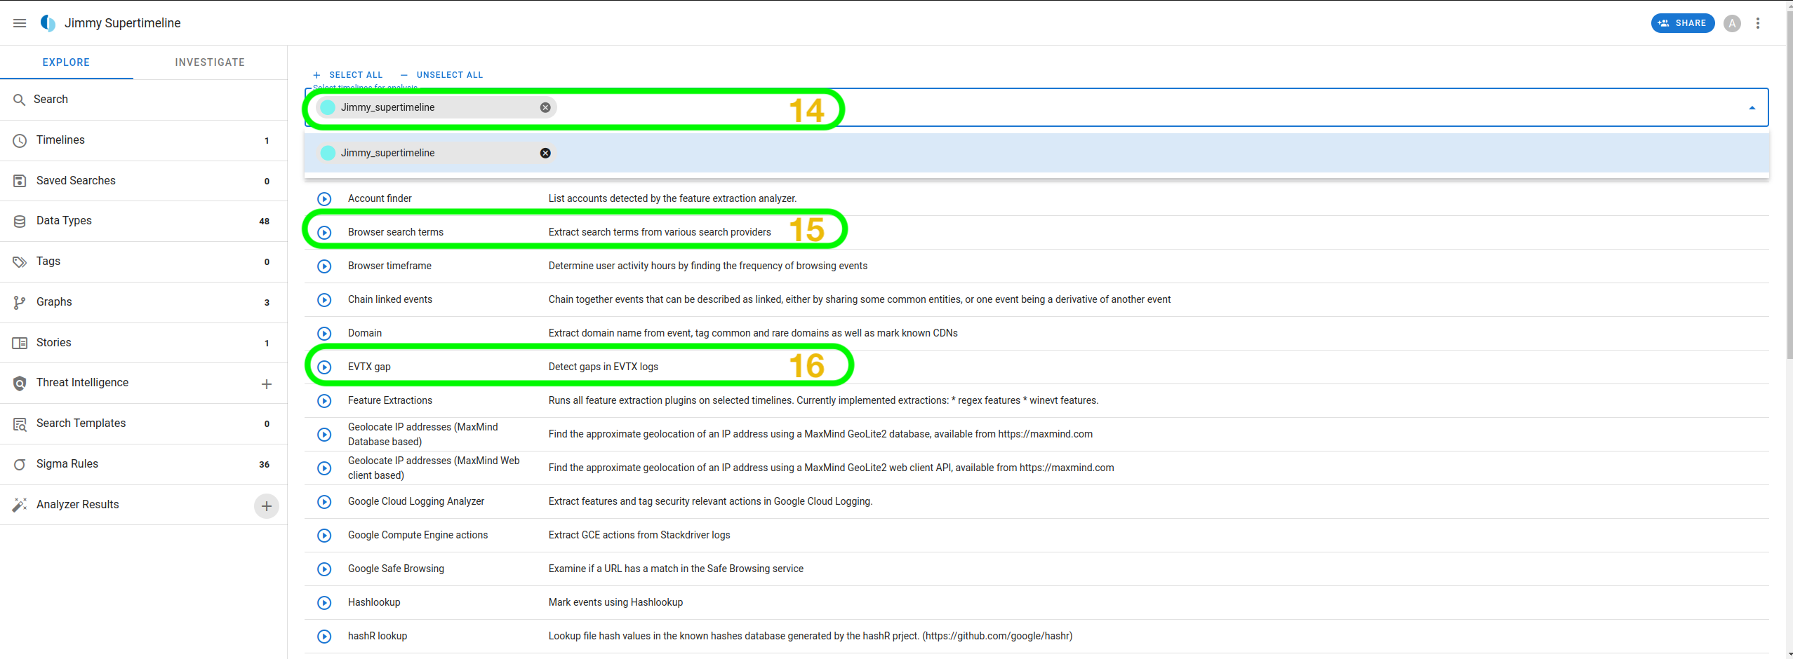Expand the Graphs sidebar section
Viewport: 1793px width, 659px height.
[x=143, y=302]
